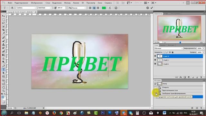Image resolution: width=206 pixels, height=116 pixels.
Task: Add layer mask icon
Action: 185,77
